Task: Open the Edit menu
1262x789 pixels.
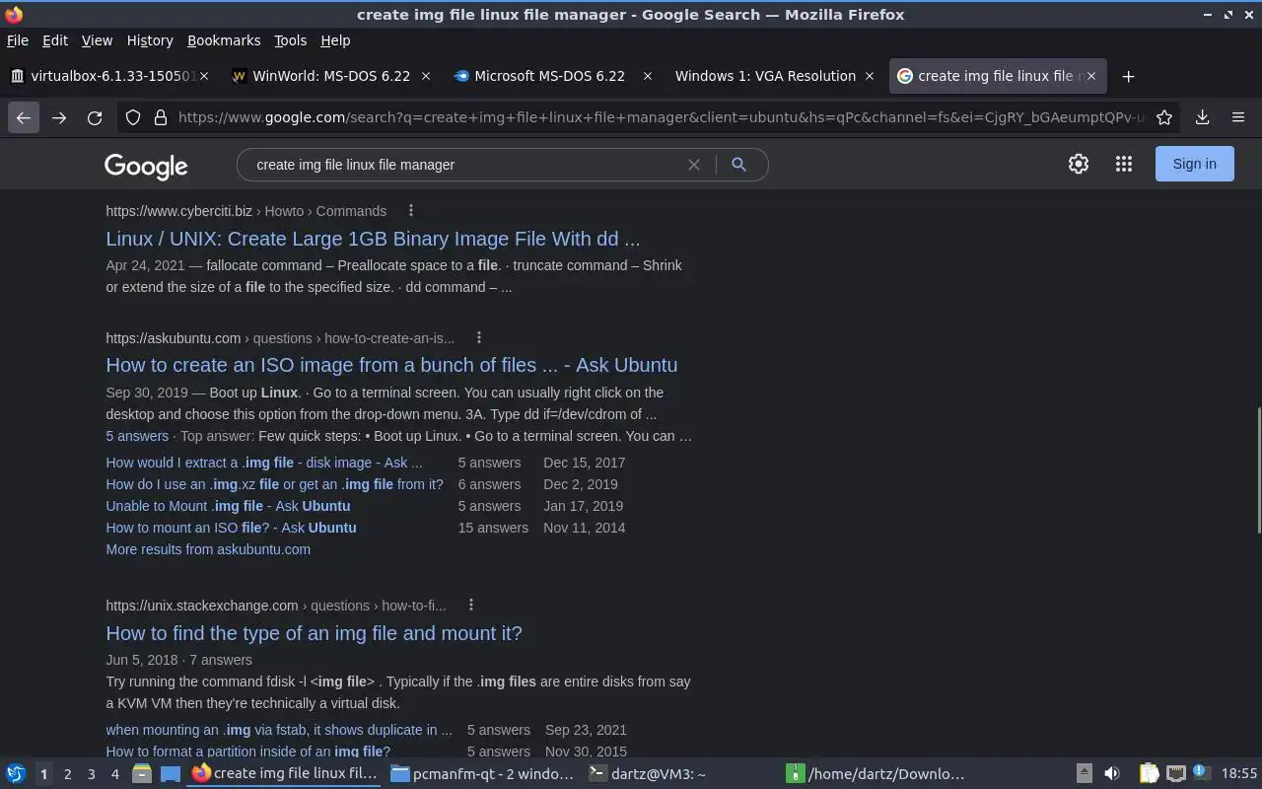Action: [x=55, y=40]
